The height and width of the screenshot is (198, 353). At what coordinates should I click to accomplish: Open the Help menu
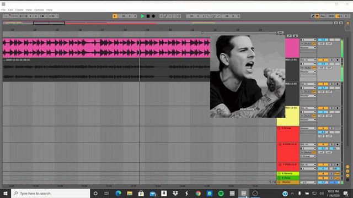coord(49,10)
